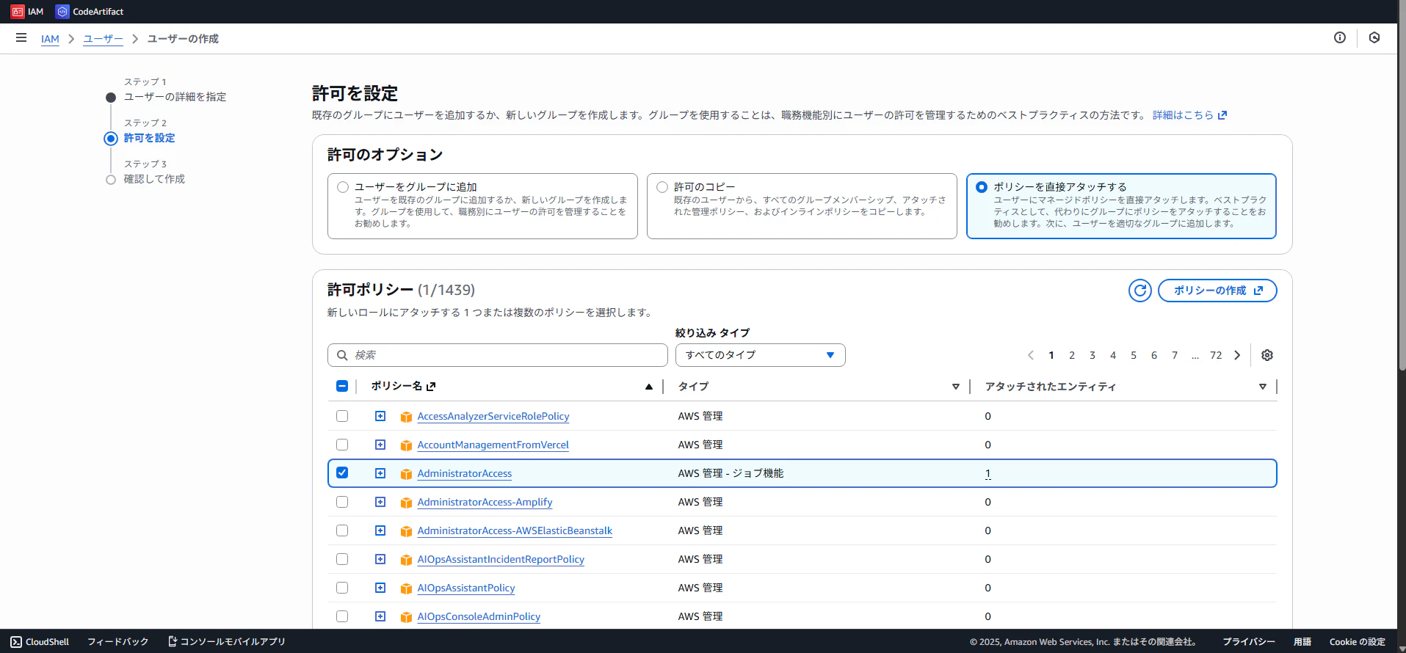Open the CloudShell terminal icon
Viewport: 1406px width, 653px height.
16,641
